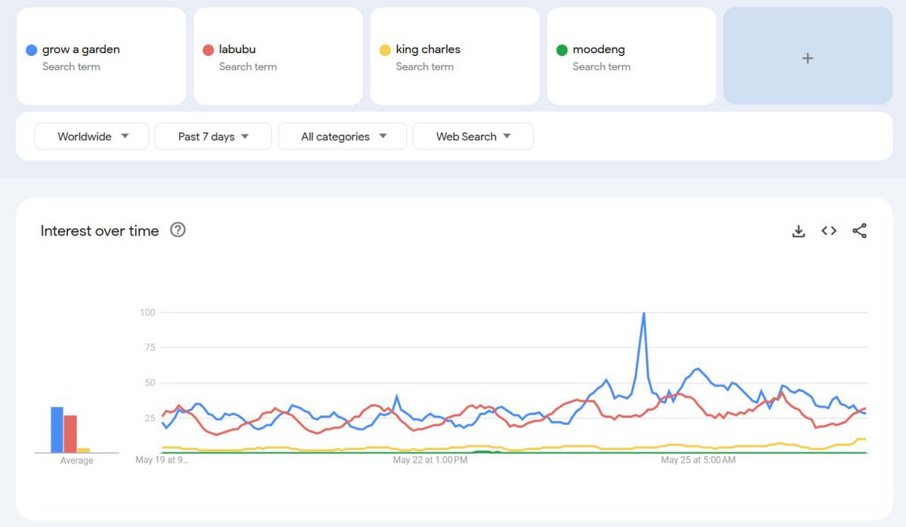The image size is (906, 527).
Task: Open the All categories dropdown
Action: click(343, 137)
